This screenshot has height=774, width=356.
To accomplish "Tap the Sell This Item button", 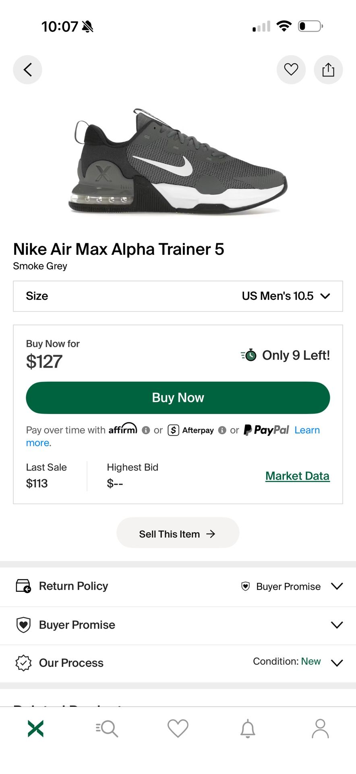I will tap(178, 534).
